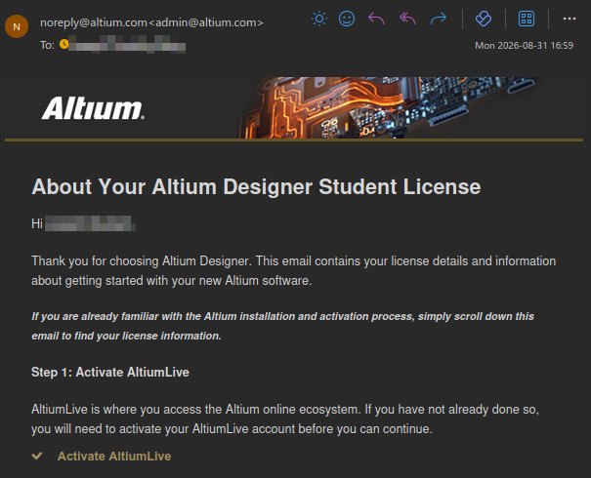This screenshot has height=478, width=591.
Task: Toggle light mode sun icon
Action: click(x=319, y=19)
